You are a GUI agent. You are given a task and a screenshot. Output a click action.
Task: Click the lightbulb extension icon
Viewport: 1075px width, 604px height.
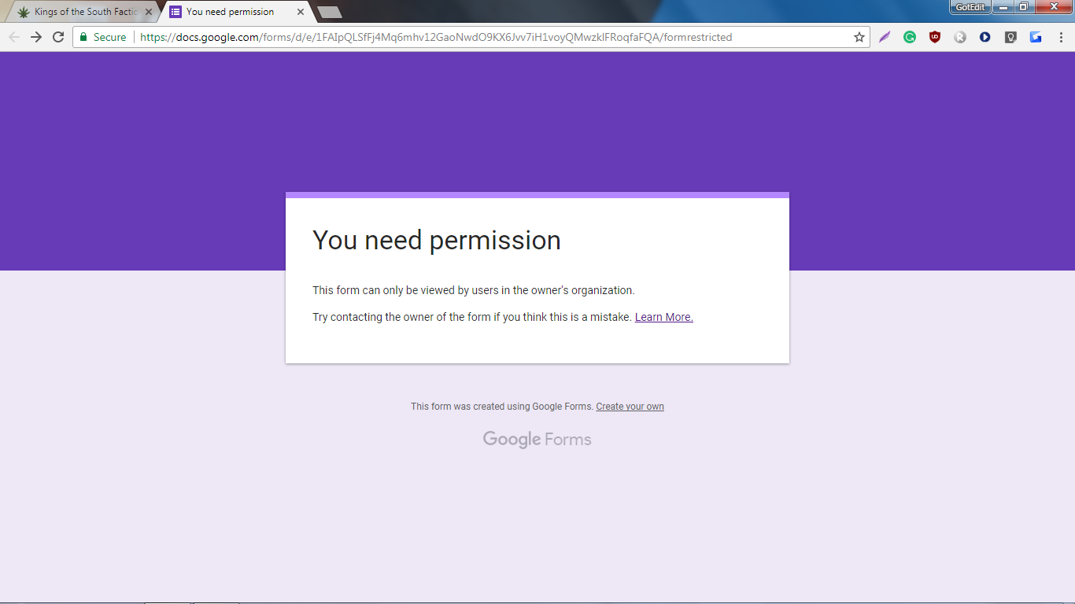click(x=1010, y=37)
